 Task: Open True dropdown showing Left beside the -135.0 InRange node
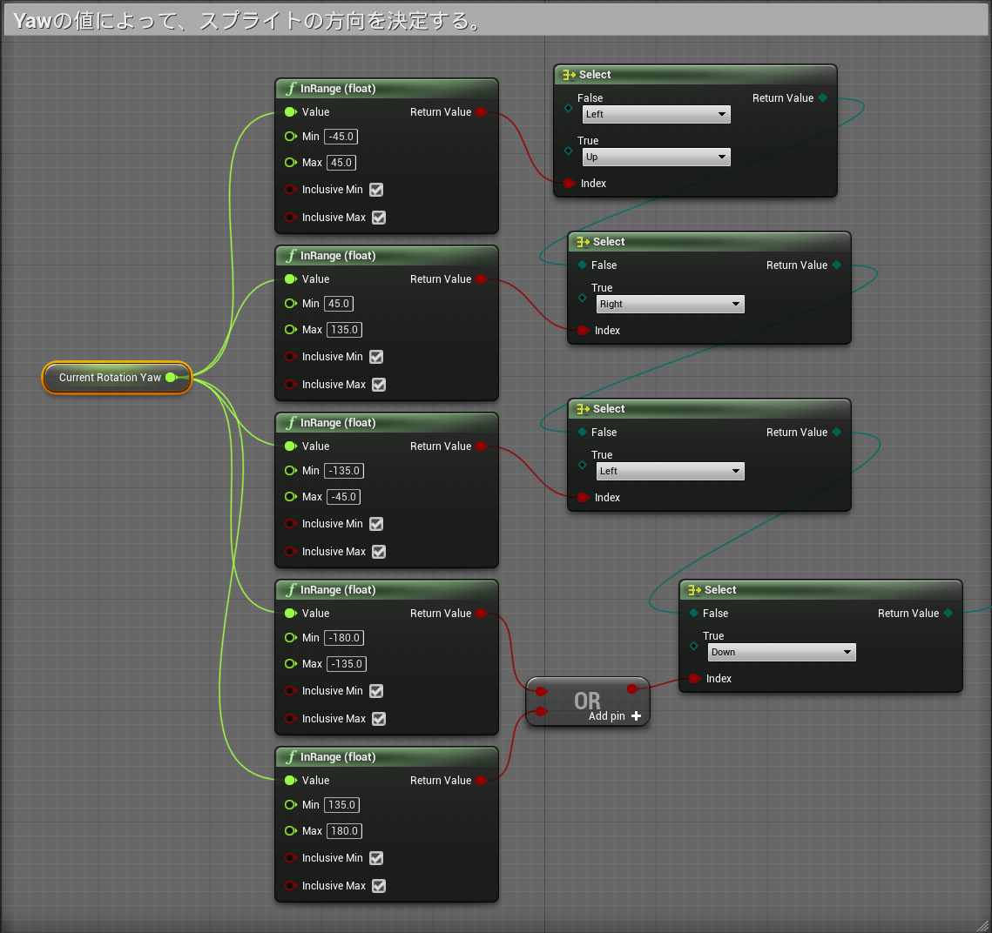(x=670, y=471)
